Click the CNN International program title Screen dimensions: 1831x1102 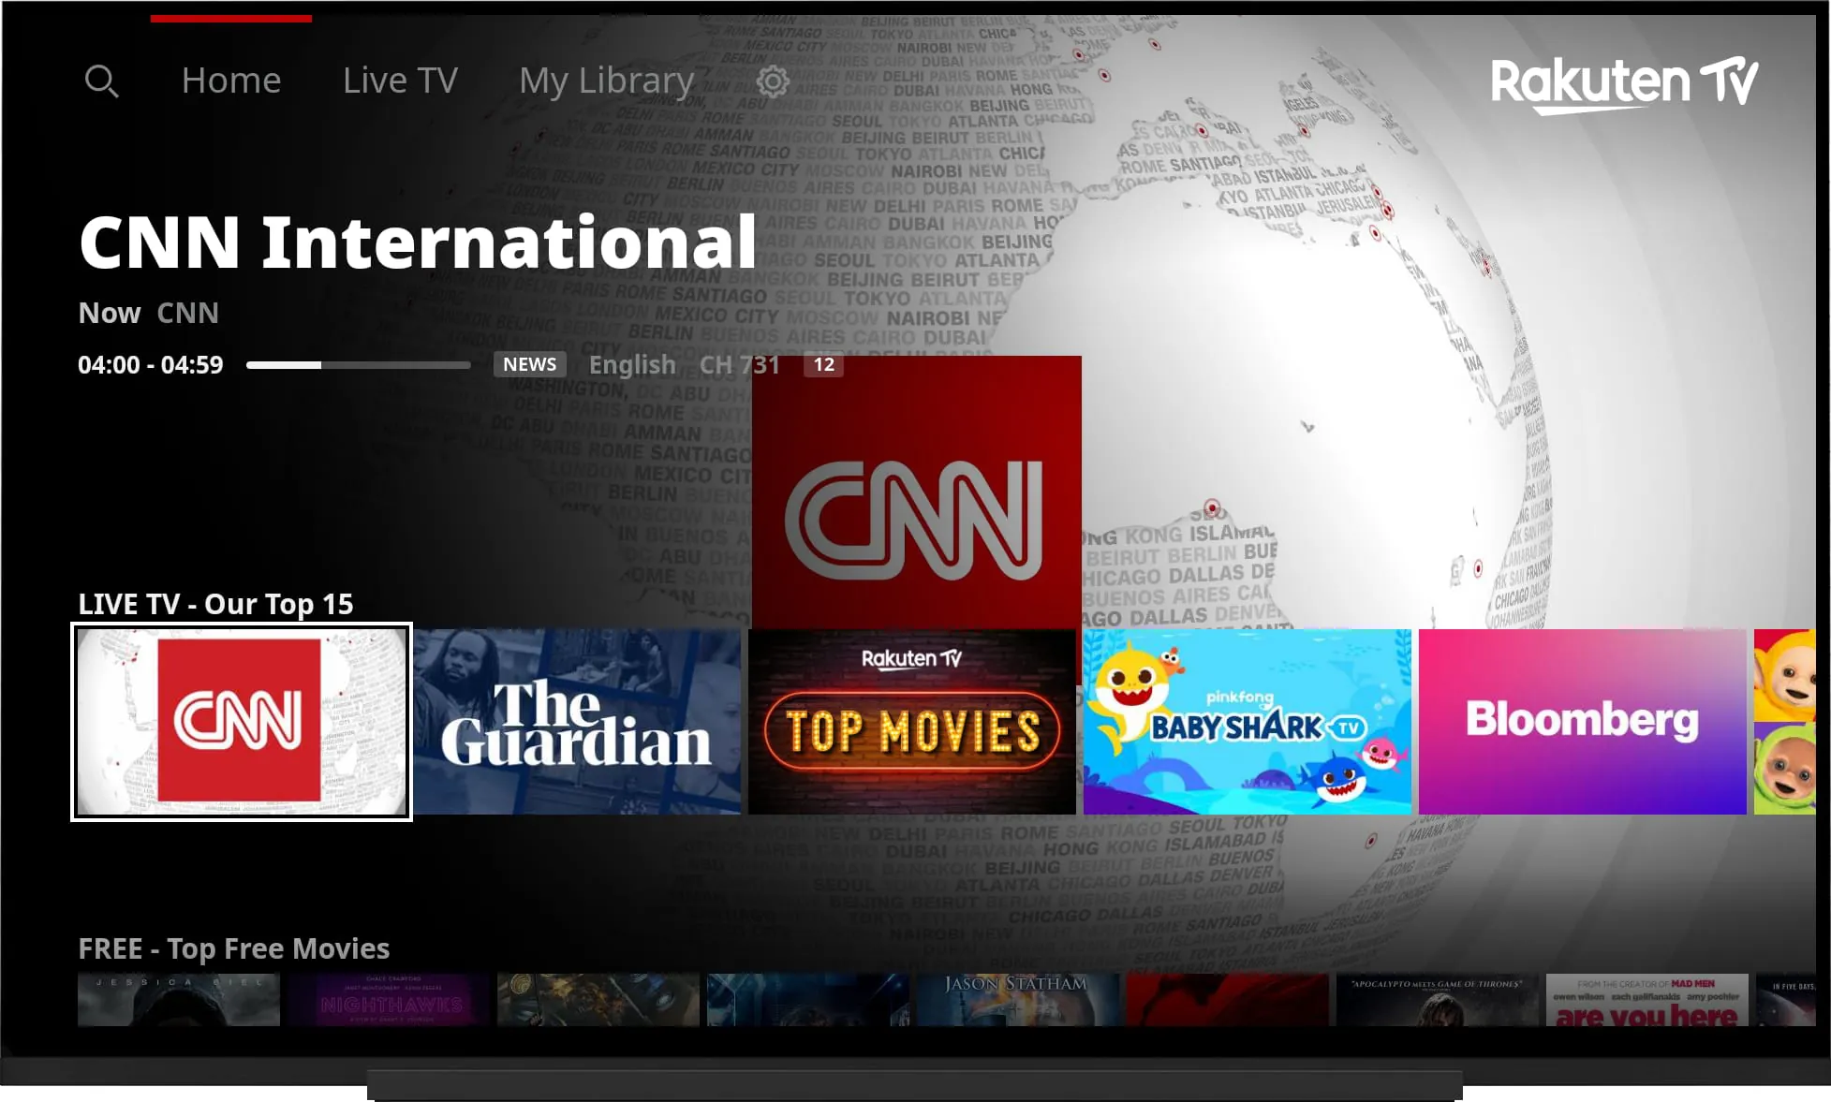[417, 242]
